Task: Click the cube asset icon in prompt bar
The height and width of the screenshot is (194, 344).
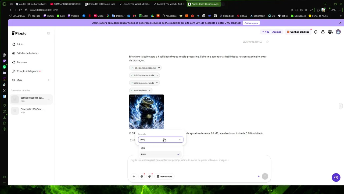Action: click(150, 176)
